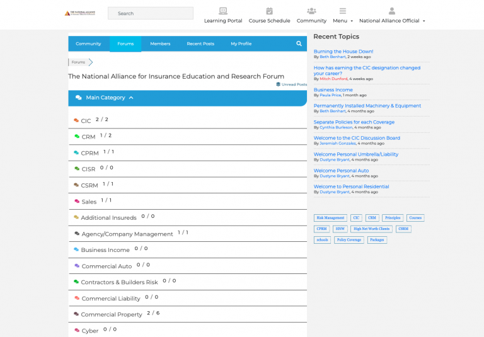Open forum search magnifier icon
Screen dimensions: 484x337
(x=299, y=43)
